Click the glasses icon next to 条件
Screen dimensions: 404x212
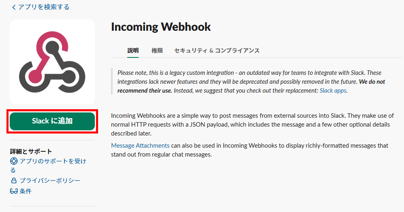tap(14, 191)
